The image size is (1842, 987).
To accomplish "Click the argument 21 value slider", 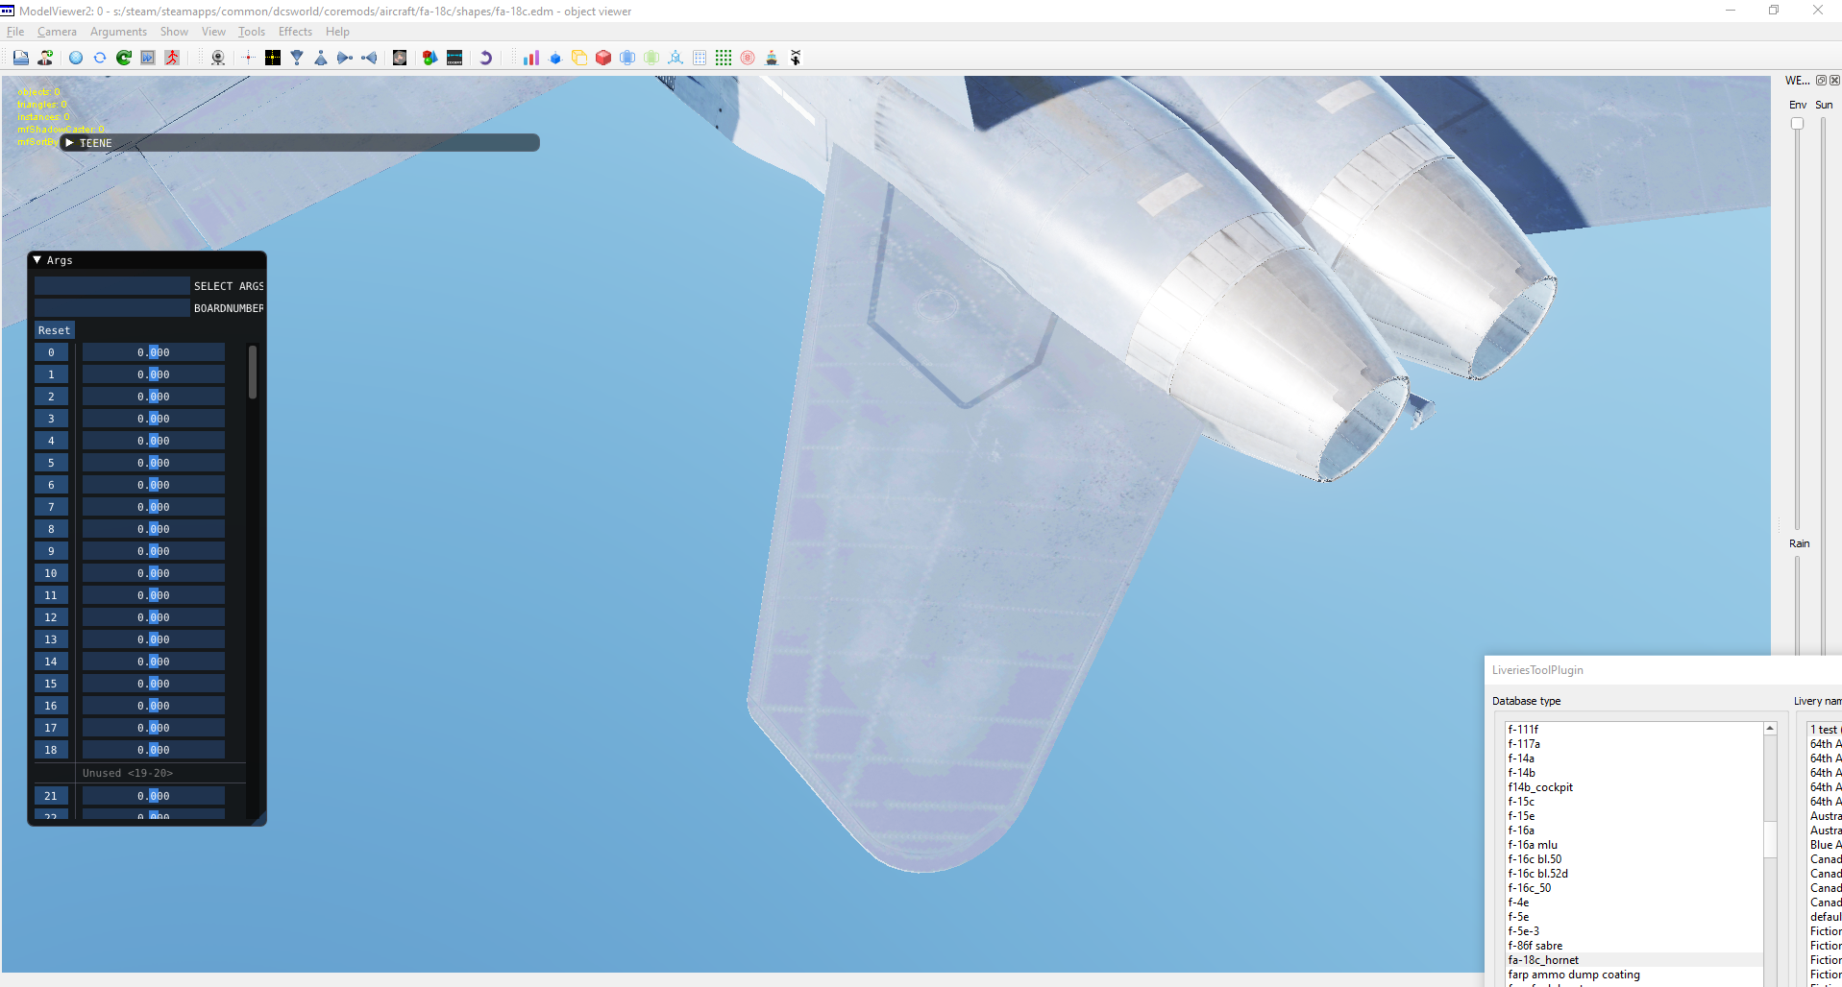I will pos(153,796).
